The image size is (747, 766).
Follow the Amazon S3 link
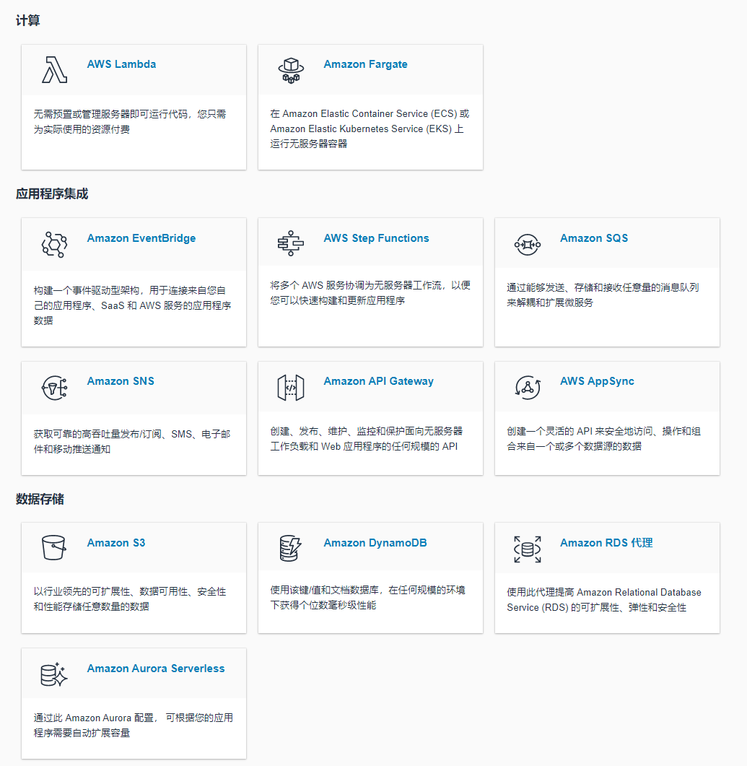point(115,543)
